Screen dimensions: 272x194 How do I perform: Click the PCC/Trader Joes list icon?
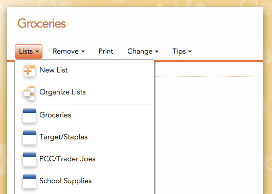[29, 159]
